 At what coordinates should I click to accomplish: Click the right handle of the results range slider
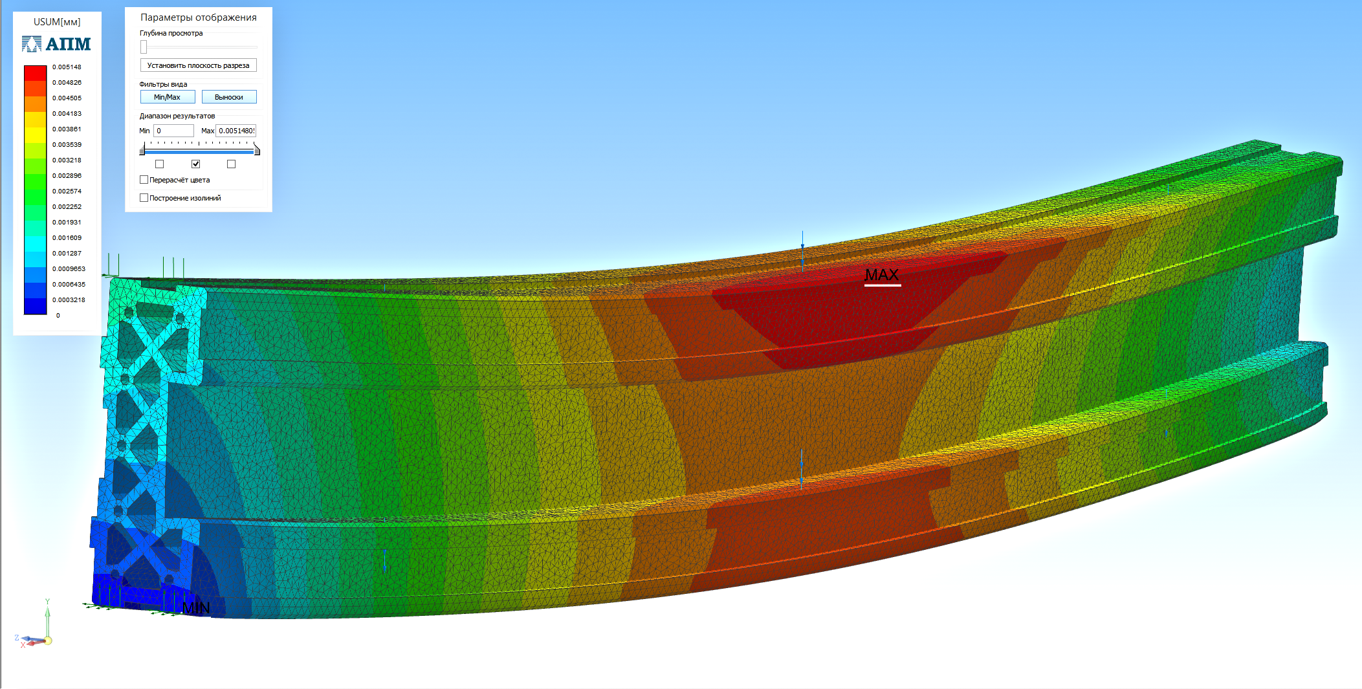(257, 150)
